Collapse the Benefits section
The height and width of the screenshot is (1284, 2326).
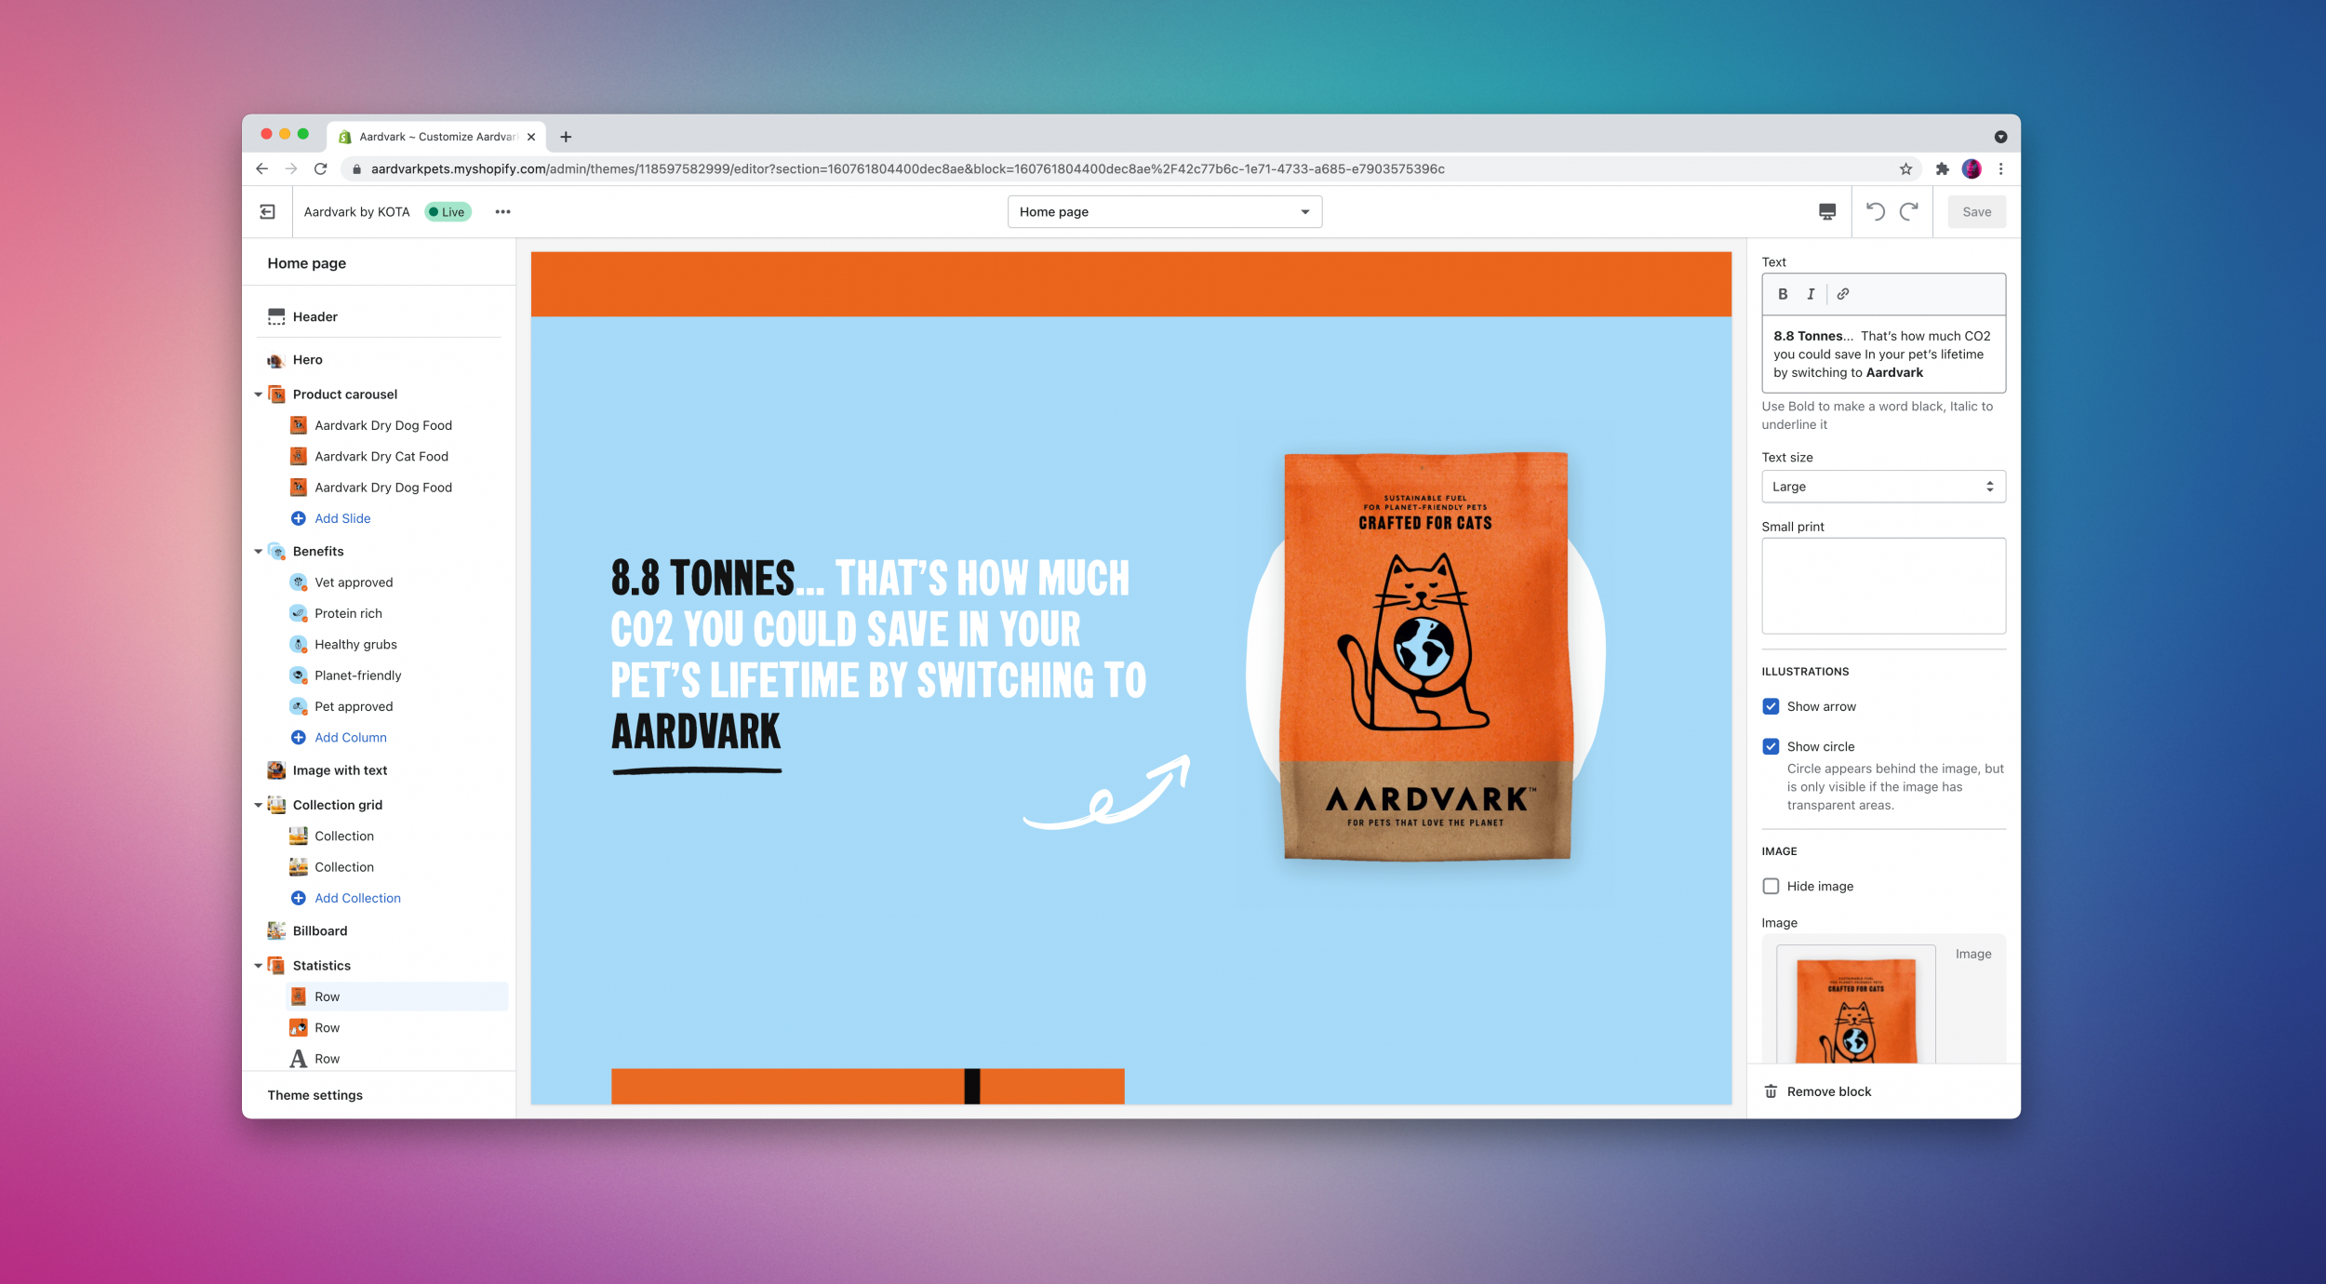pyautogui.click(x=259, y=552)
